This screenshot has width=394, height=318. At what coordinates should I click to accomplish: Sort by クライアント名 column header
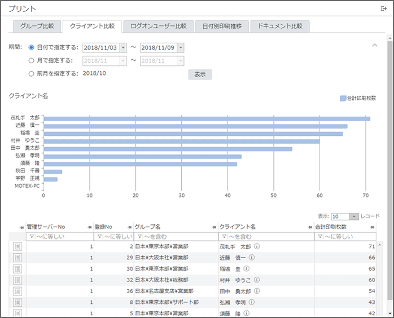pos(238,227)
